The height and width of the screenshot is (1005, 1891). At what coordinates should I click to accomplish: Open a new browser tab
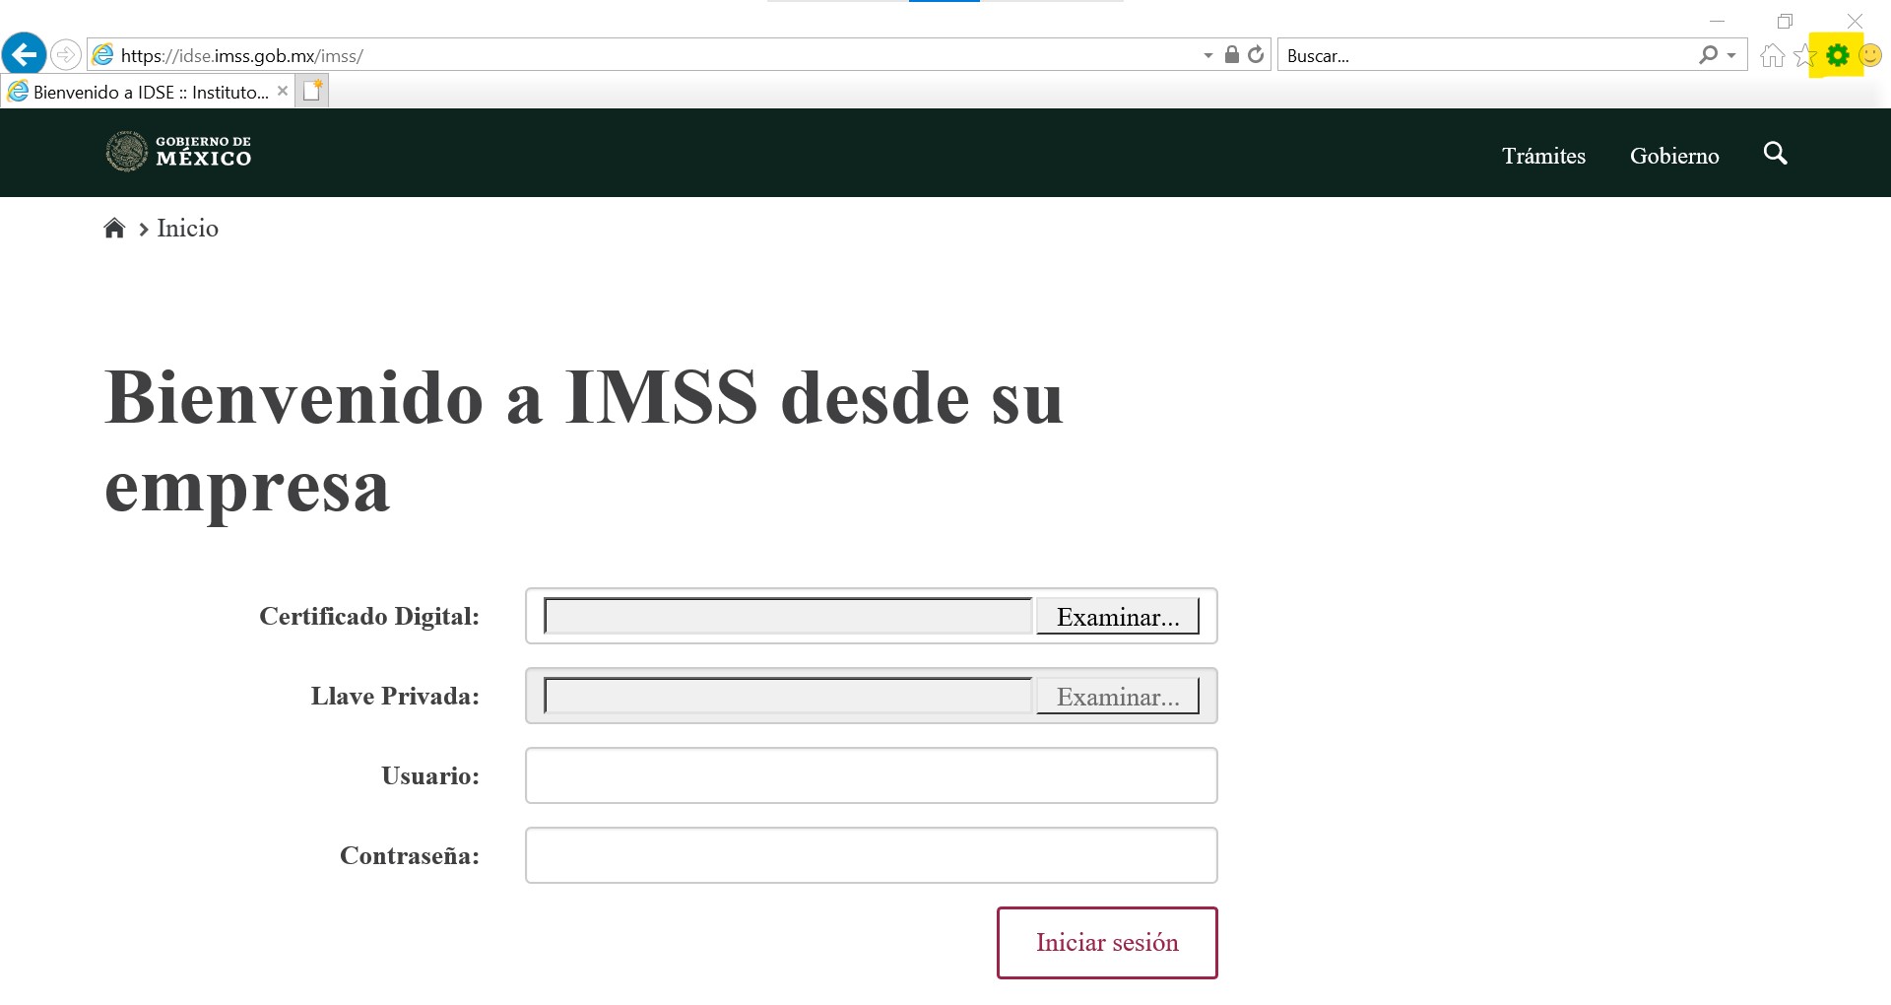coord(312,91)
